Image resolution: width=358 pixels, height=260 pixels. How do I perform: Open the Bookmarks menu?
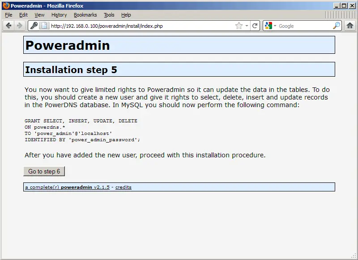click(x=85, y=15)
